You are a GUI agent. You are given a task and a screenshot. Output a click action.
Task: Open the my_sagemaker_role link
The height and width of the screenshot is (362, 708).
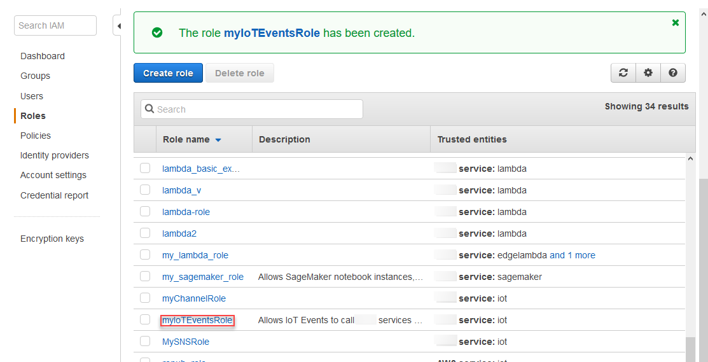tap(203, 277)
